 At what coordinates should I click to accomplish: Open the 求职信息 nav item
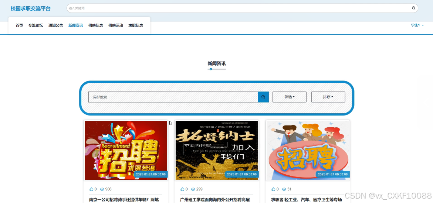pos(136,25)
